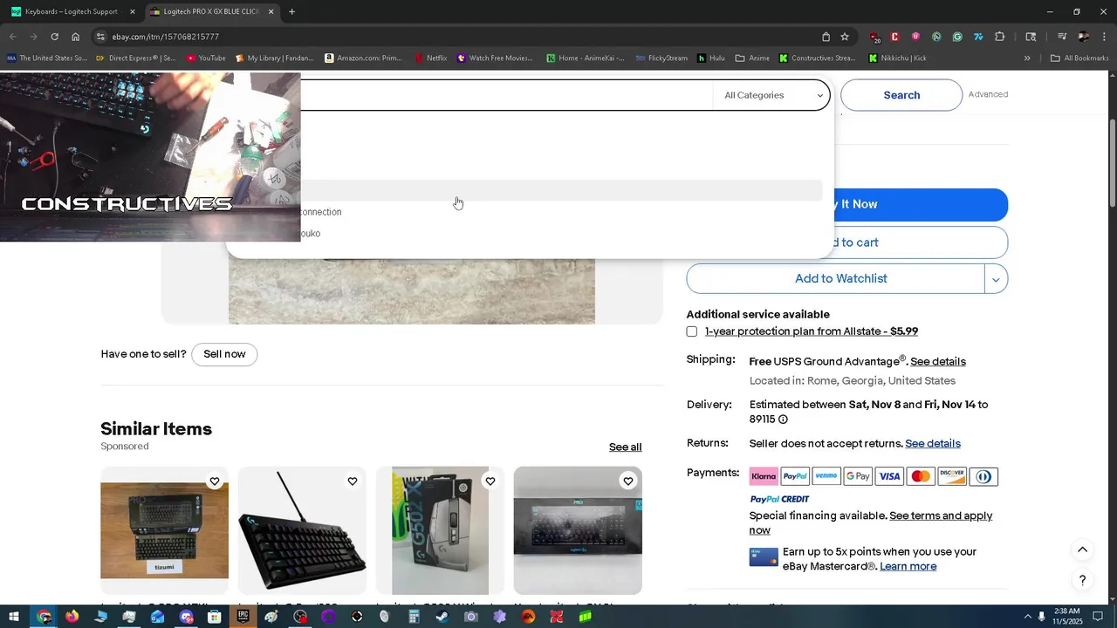This screenshot has height=628, width=1117.
Task: Open the G502 X mouse thumbnail
Action: pos(440,530)
